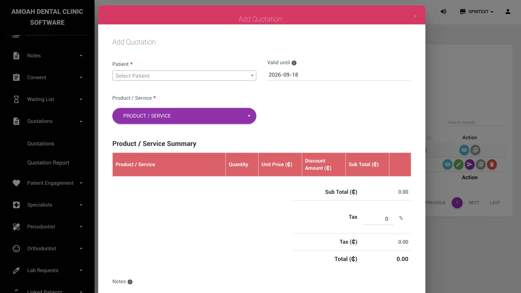Open the SPINTEXT branch dropdown
The width and height of the screenshot is (521, 293).
pos(477,12)
